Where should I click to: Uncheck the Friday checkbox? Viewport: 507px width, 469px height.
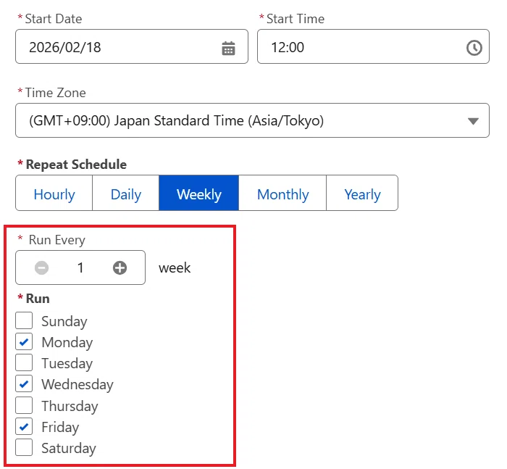click(x=24, y=426)
